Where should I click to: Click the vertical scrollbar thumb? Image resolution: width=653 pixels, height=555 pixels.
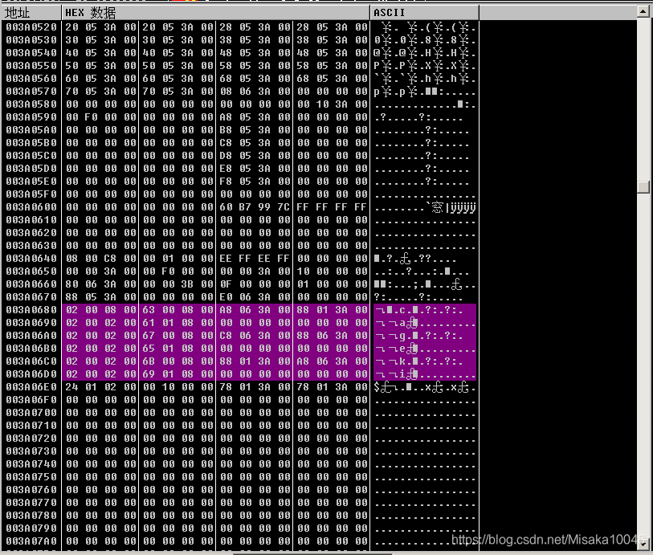click(644, 187)
